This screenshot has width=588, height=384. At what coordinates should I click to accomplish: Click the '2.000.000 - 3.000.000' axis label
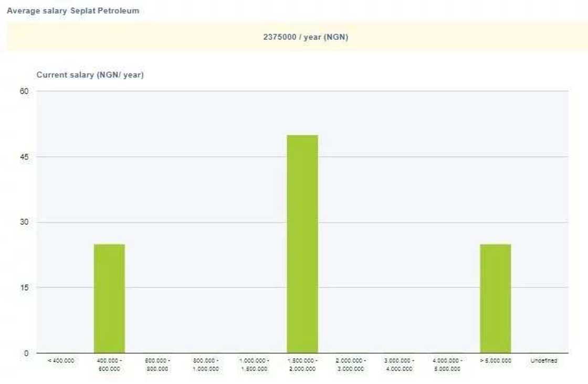coord(351,365)
